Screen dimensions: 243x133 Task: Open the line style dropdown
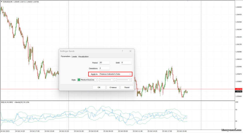point(107,80)
